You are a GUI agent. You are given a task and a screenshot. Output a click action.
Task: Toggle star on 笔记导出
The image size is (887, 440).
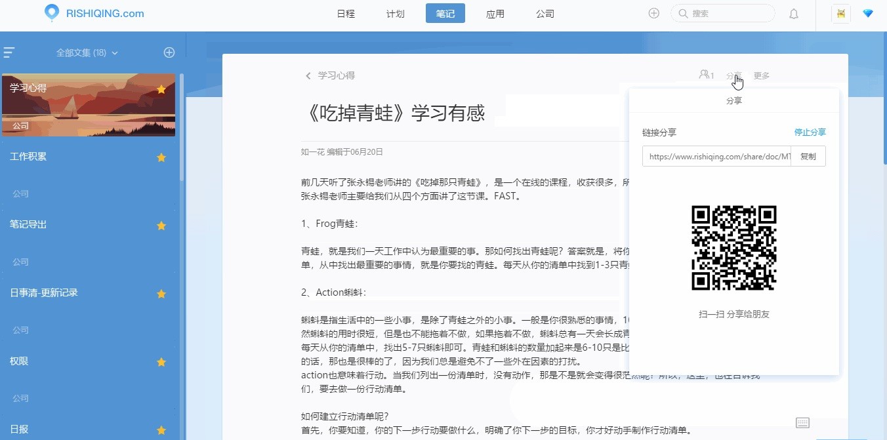pyautogui.click(x=161, y=226)
